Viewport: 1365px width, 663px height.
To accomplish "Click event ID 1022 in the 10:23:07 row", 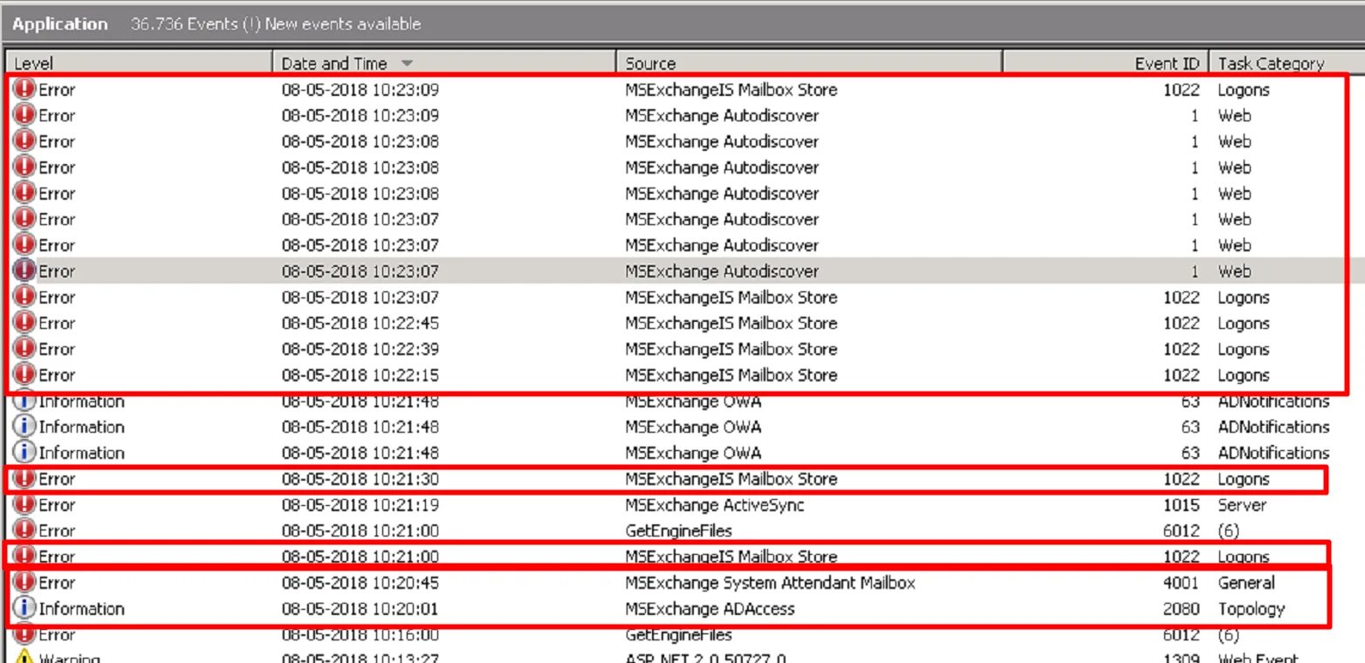I will coord(1181,297).
